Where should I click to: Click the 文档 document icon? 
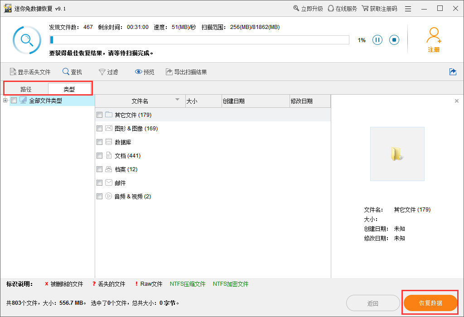coord(109,155)
